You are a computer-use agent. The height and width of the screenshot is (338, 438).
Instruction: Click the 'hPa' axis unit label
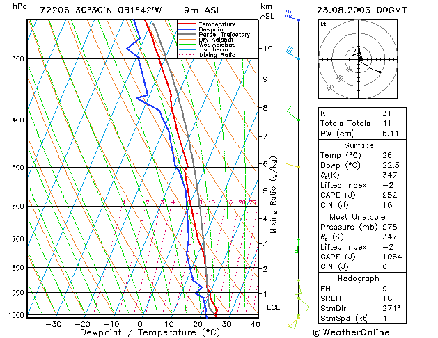19,6
